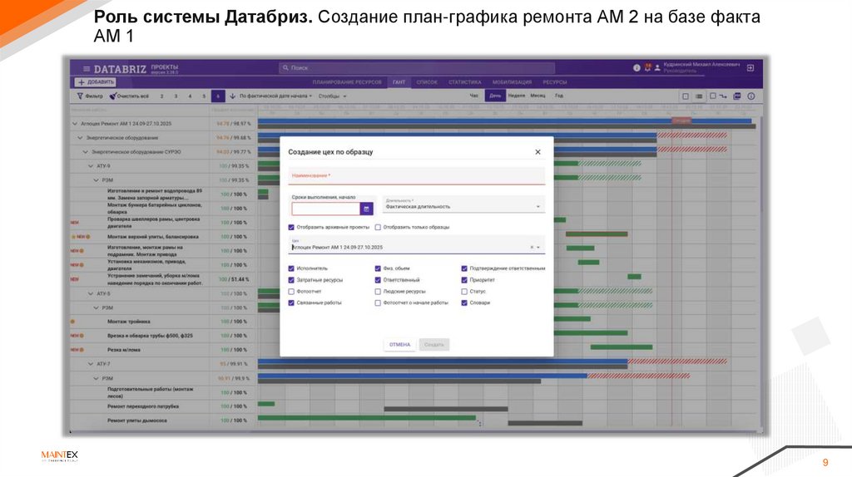Switch to the ГАНТ tab
This screenshot has height=477, width=852.
coord(399,82)
